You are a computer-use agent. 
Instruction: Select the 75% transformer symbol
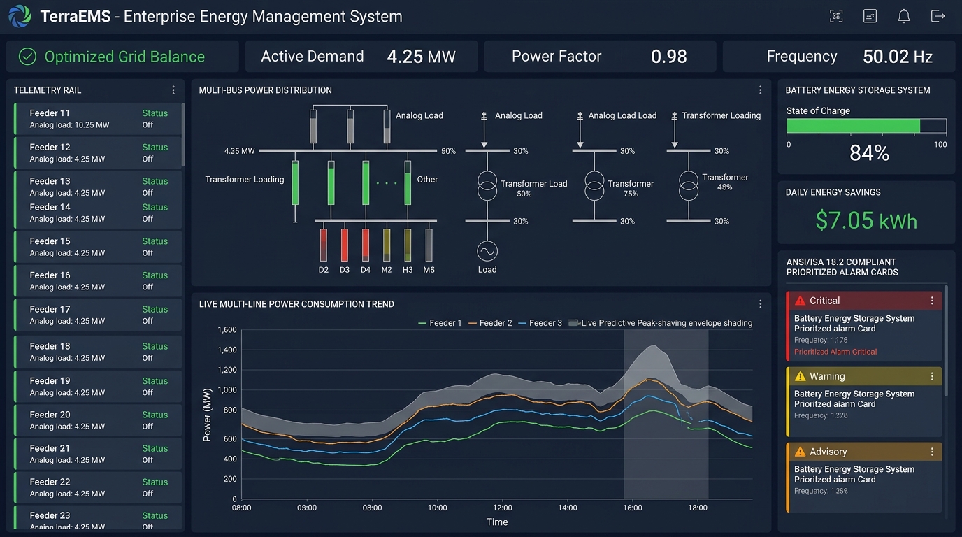(594, 185)
